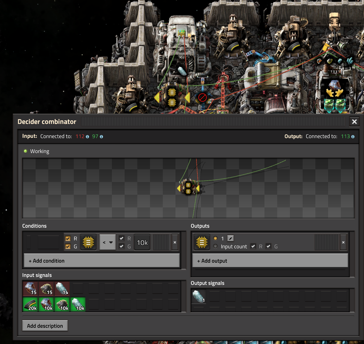Viewport: 364px width, 344px height.
Task: Select the green metallic chunk signal 10k
Action: point(46,304)
